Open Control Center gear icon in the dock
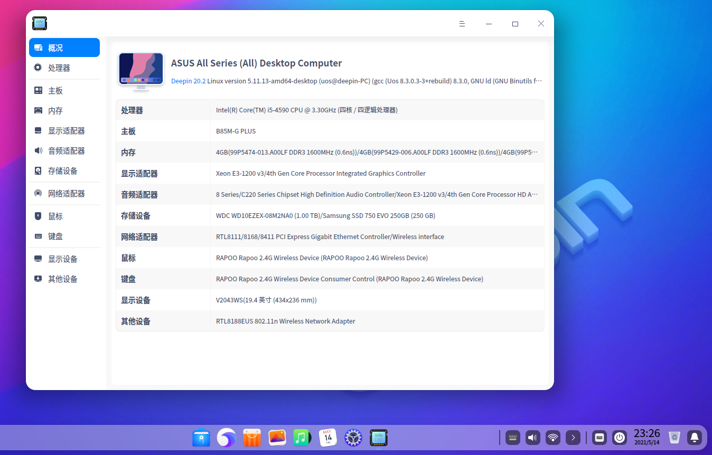712x455 pixels. point(353,438)
